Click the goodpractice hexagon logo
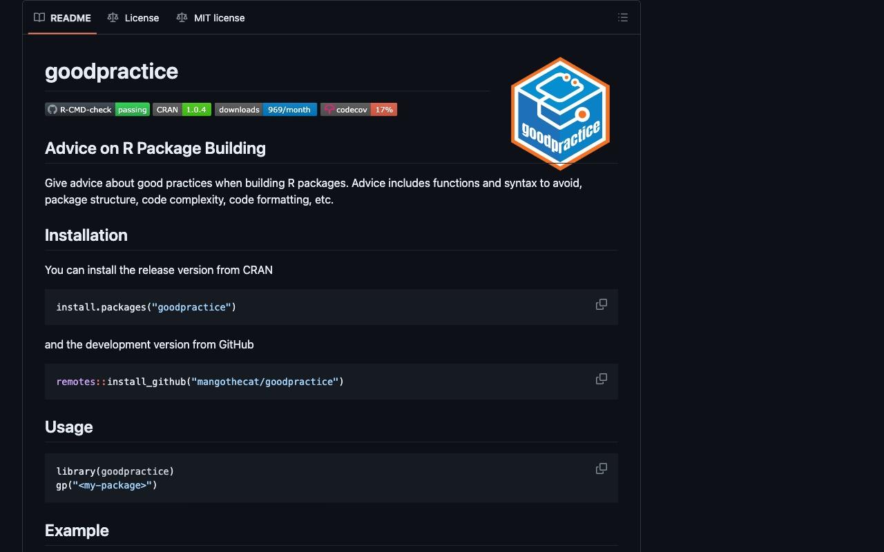This screenshot has height=552, width=884. coord(560,113)
